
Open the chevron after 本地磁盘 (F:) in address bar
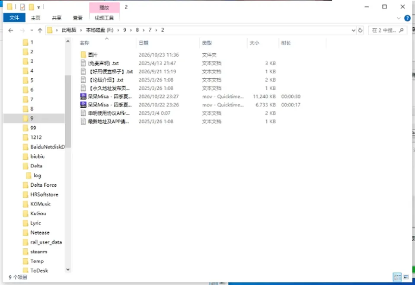click(x=118, y=30)
